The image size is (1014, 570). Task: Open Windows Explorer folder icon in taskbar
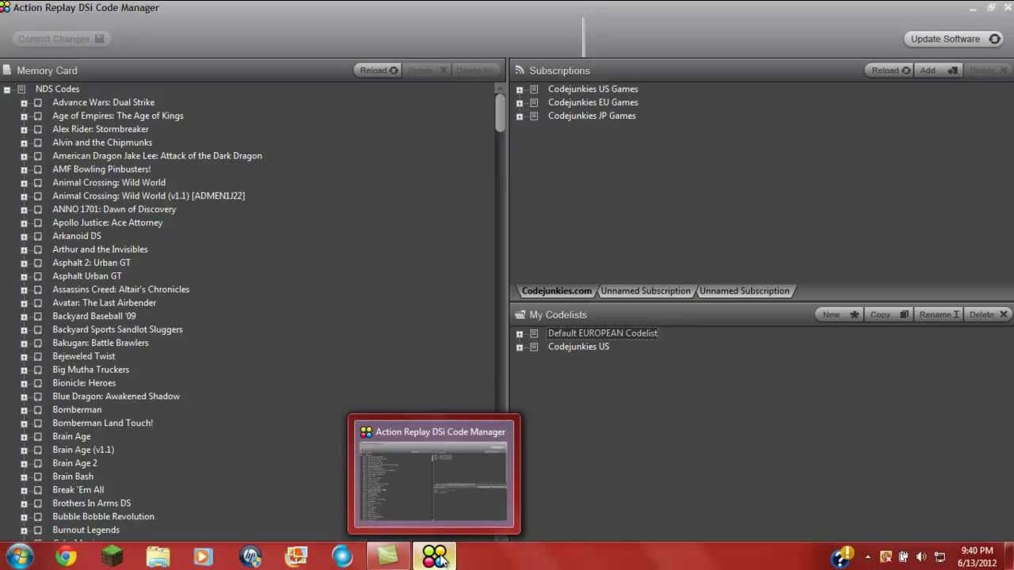[158, 557]
